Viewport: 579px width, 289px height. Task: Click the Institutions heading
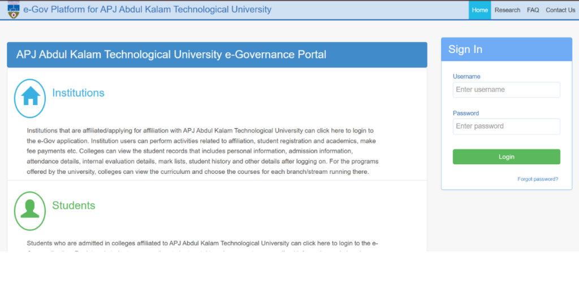[x=78, y=93]
